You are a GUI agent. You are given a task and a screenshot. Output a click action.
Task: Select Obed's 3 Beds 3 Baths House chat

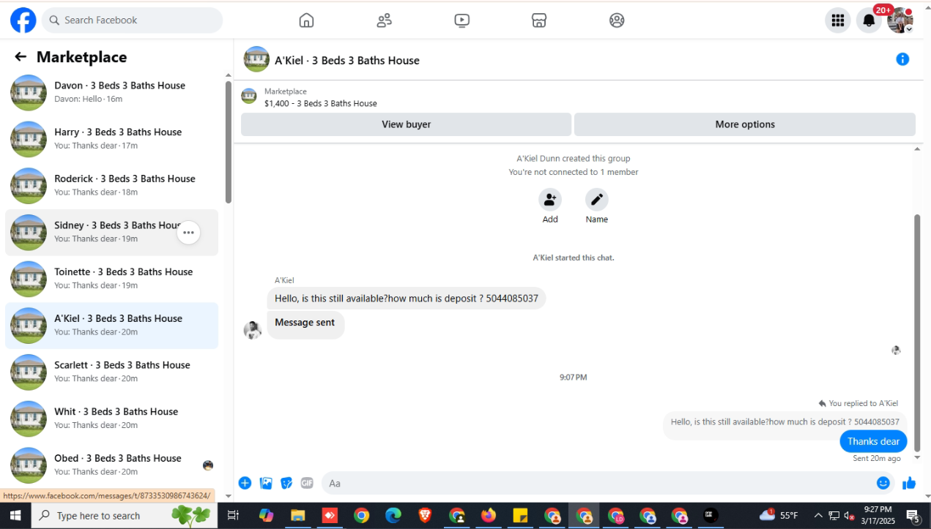[111, 465]
